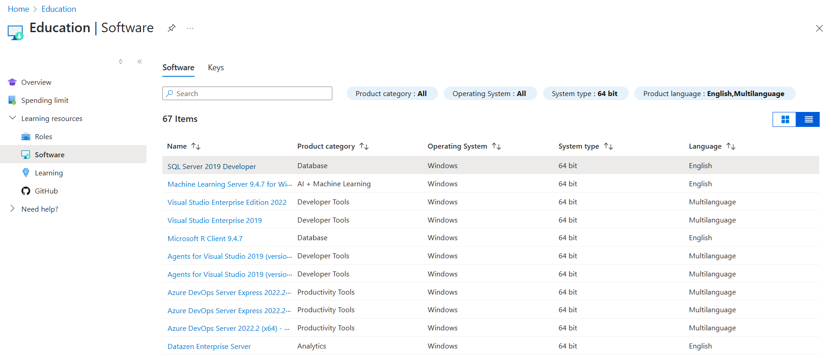The image size is (831, 358).
Task: Switch to grid tile view
Action: (x=785, y=119)
